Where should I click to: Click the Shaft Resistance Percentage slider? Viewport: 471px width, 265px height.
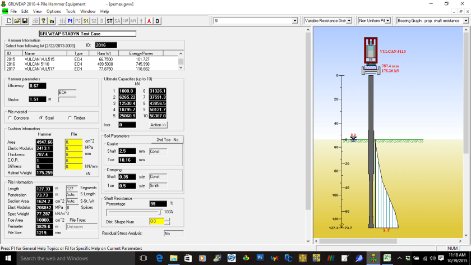click(x=133, y=212)
